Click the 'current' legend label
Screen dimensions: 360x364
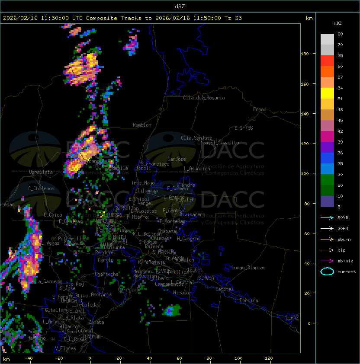[x=347, y=272]
